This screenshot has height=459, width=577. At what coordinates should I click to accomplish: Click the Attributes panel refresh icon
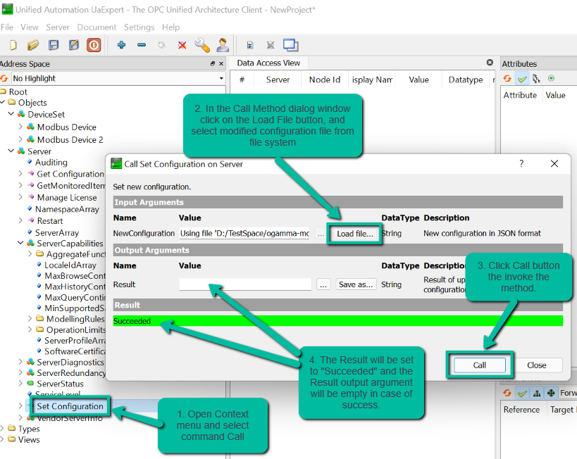coord(507,78)
